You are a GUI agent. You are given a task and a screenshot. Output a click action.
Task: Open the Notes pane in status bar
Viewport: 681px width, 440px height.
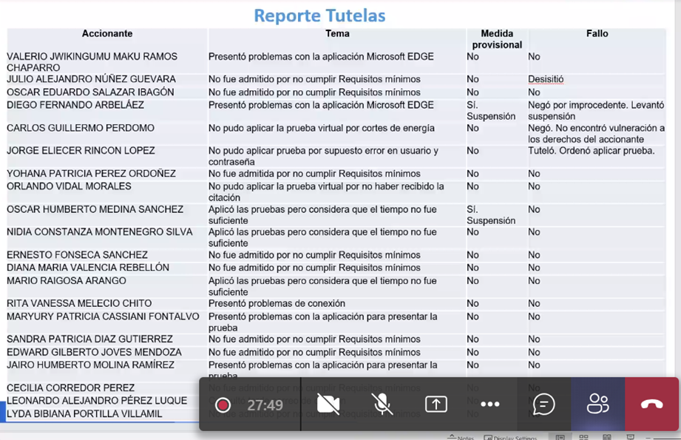coord(461,437)
